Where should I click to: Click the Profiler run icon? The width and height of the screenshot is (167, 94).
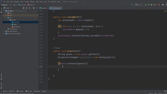tap(154, 5)
